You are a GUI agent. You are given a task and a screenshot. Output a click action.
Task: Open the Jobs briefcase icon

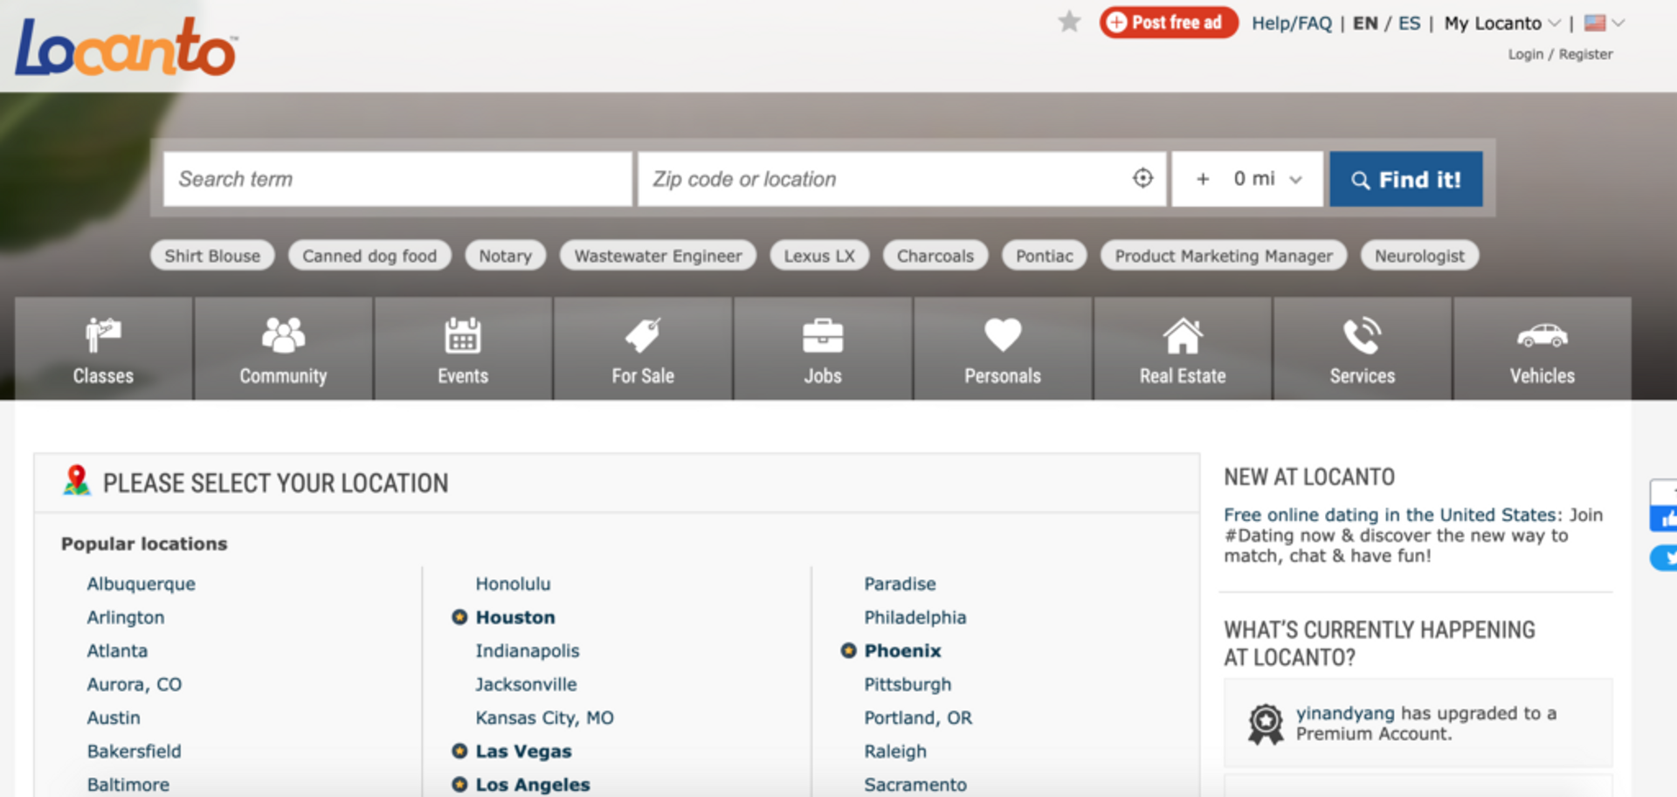(x=823, y=336)
